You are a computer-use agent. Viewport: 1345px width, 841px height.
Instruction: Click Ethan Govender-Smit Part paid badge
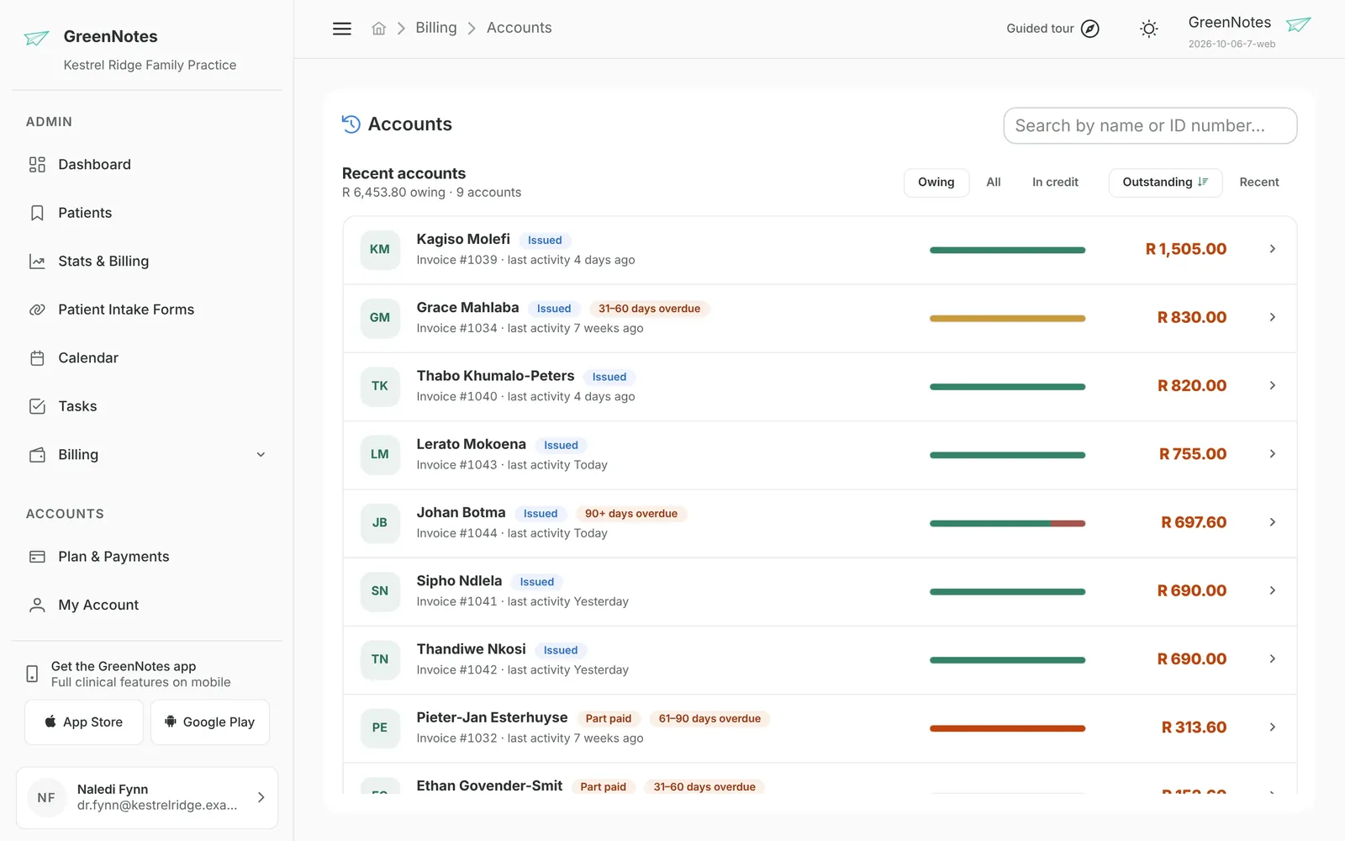(x=604, y=787)
